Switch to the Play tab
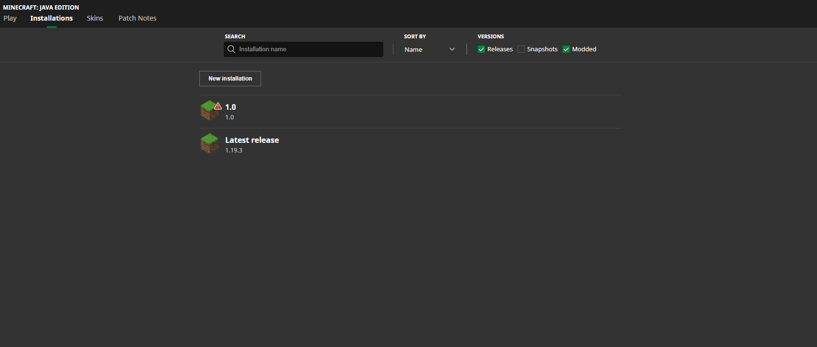This screenshot has height=347, width=817. tap(10, 18)
